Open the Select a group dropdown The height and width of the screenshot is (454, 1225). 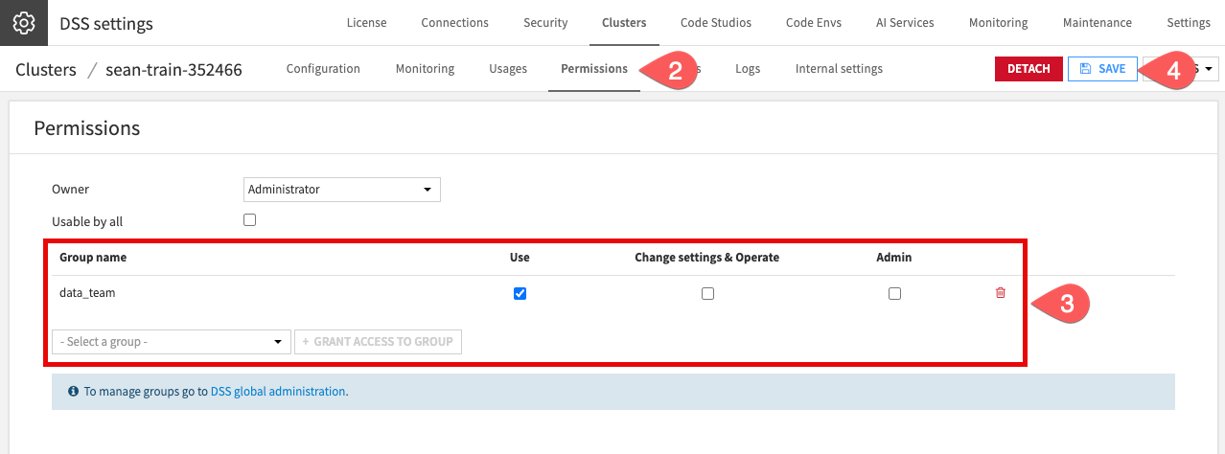point(172,342)
